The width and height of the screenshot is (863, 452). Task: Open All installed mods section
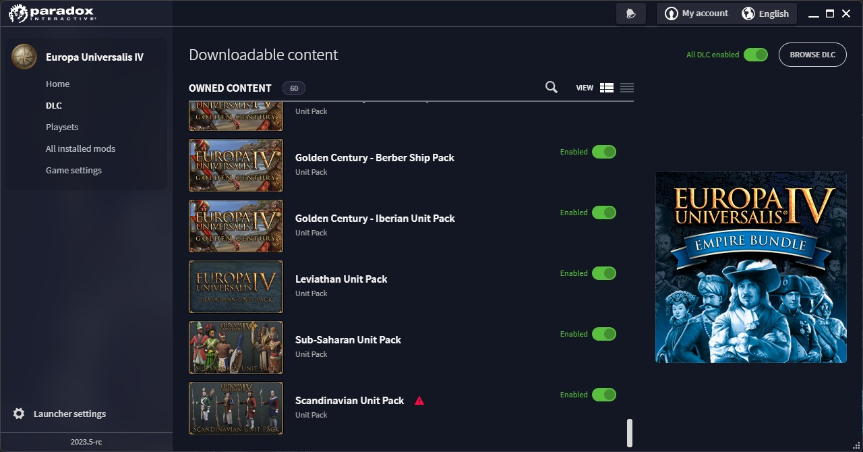coord(80,148)
